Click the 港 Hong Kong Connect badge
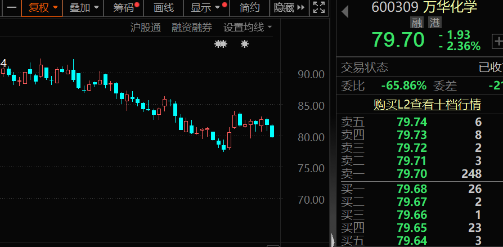 pyautogui.click(x=434, y=23)
